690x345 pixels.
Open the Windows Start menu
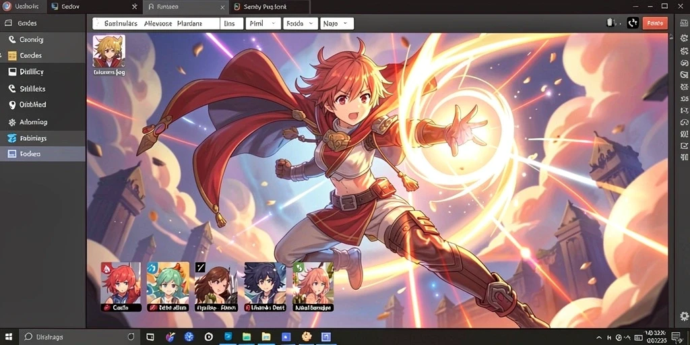point(9,337)
